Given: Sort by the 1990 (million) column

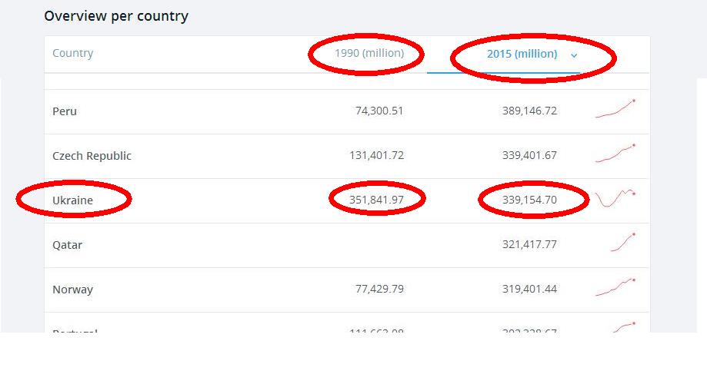Looking at the screenshot, I should point(368,54).
